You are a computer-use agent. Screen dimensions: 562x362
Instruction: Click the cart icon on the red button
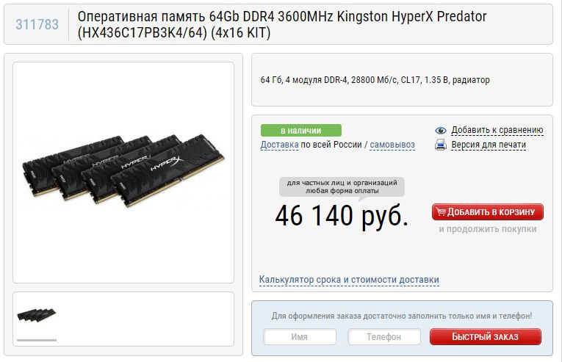tap(441, 211)
